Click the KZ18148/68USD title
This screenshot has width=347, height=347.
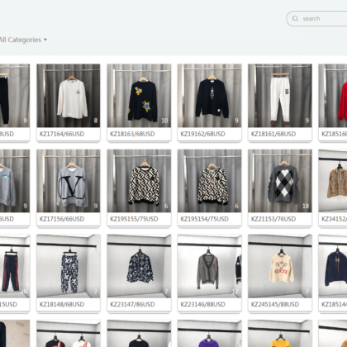(62, 305)
